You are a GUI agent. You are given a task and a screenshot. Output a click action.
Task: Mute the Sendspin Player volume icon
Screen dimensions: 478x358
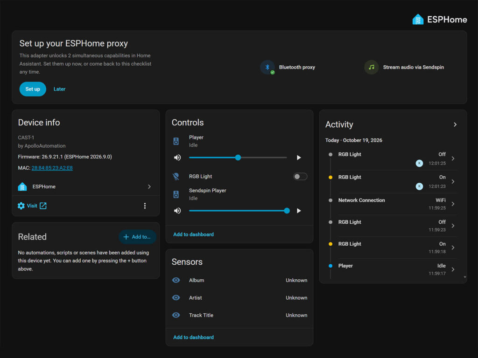[x=177, y=211]
